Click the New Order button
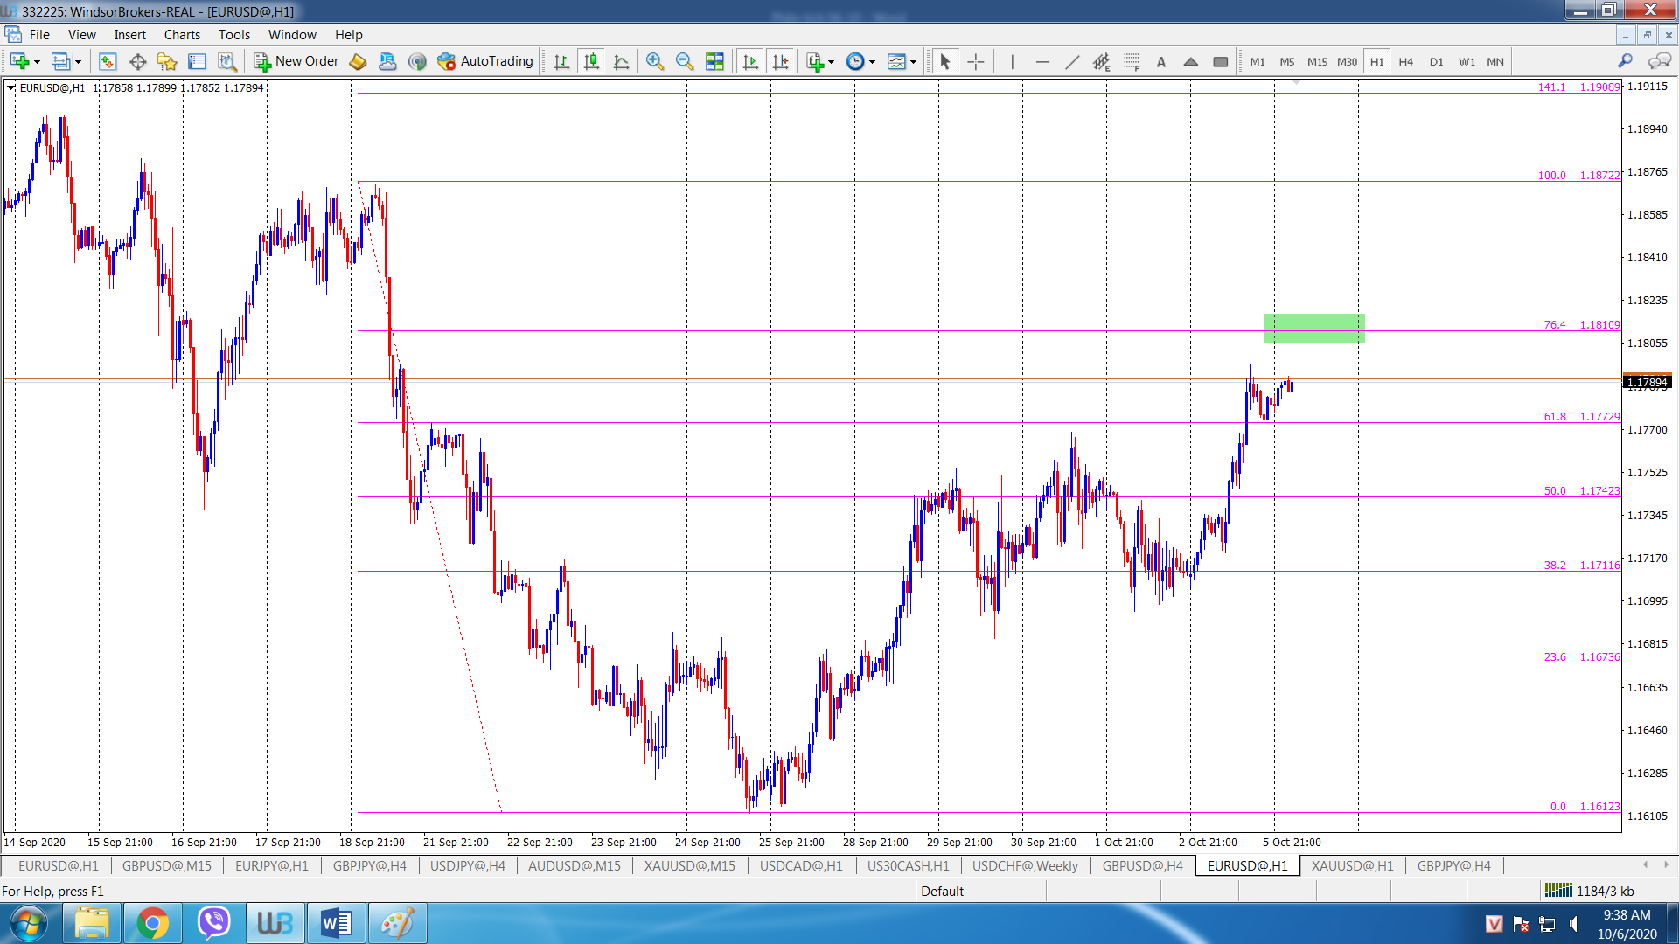This screenshot has width=1679, height=944. (x=296, y=61)
